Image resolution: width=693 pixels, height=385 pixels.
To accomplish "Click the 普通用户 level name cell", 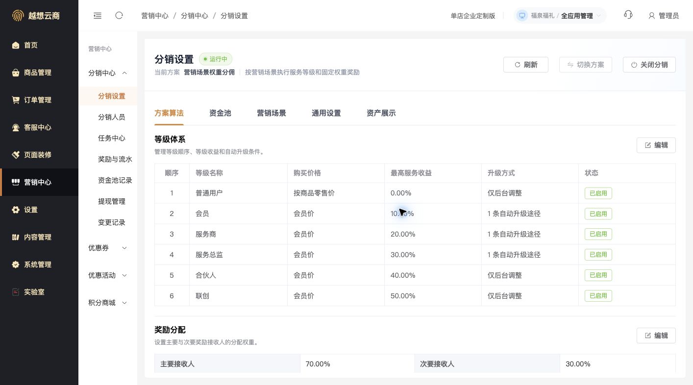I will pos(238,193).
